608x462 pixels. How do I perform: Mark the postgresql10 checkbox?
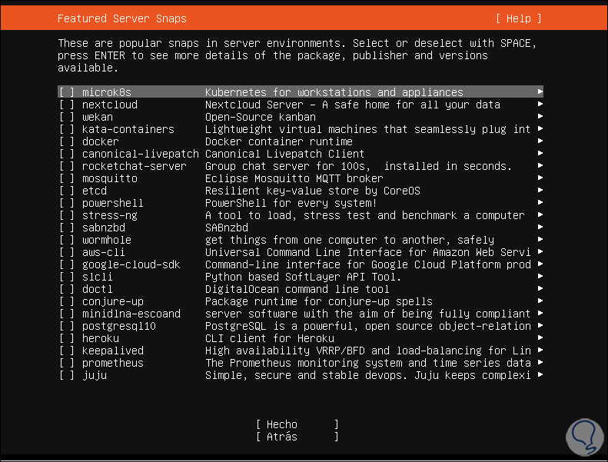click(x=67, y=326)
